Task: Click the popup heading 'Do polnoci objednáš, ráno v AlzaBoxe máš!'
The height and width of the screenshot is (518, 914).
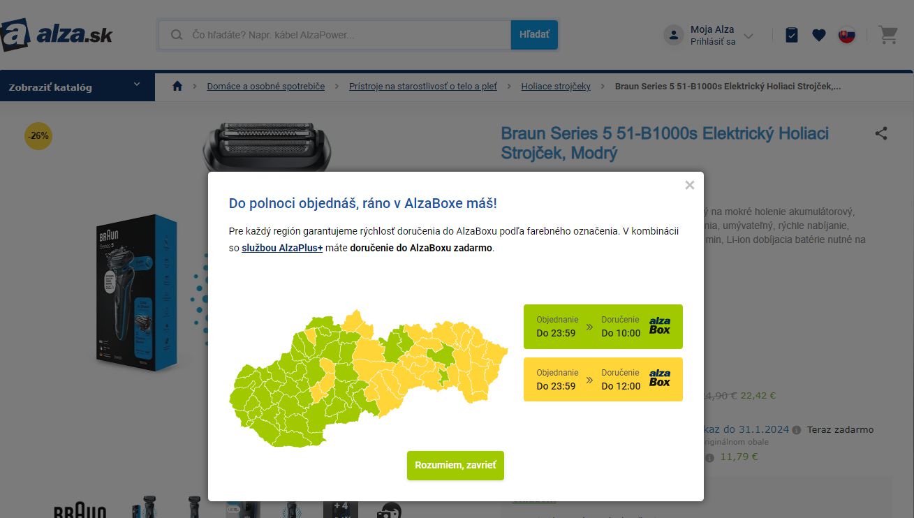Action: 363,204
